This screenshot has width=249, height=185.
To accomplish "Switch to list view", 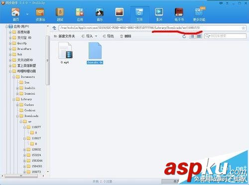I will (192, 36).
